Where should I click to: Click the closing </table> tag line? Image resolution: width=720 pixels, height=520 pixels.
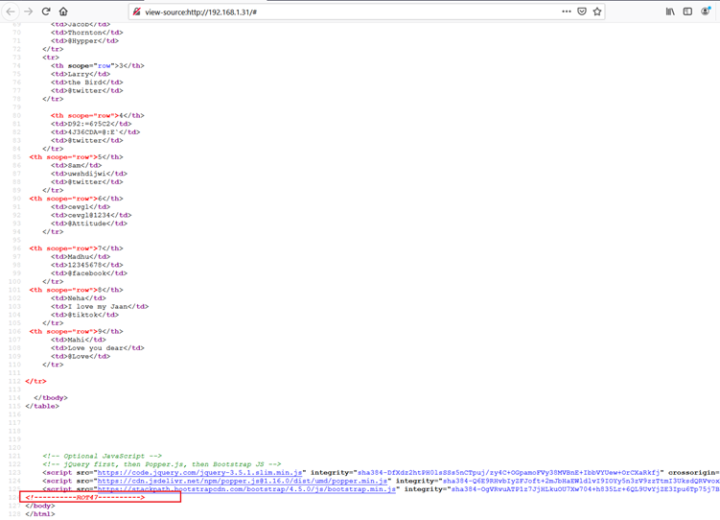tap(42, 406)
